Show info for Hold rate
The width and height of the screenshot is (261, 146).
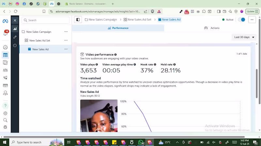[175, 64]
